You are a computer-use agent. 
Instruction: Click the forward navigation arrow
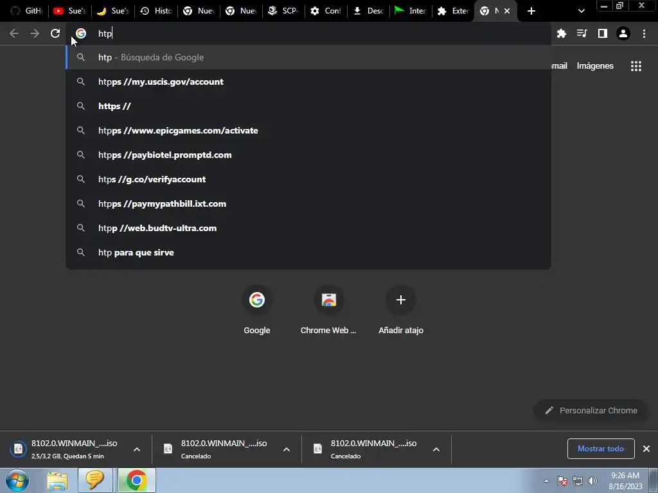(x=35, y=33)
